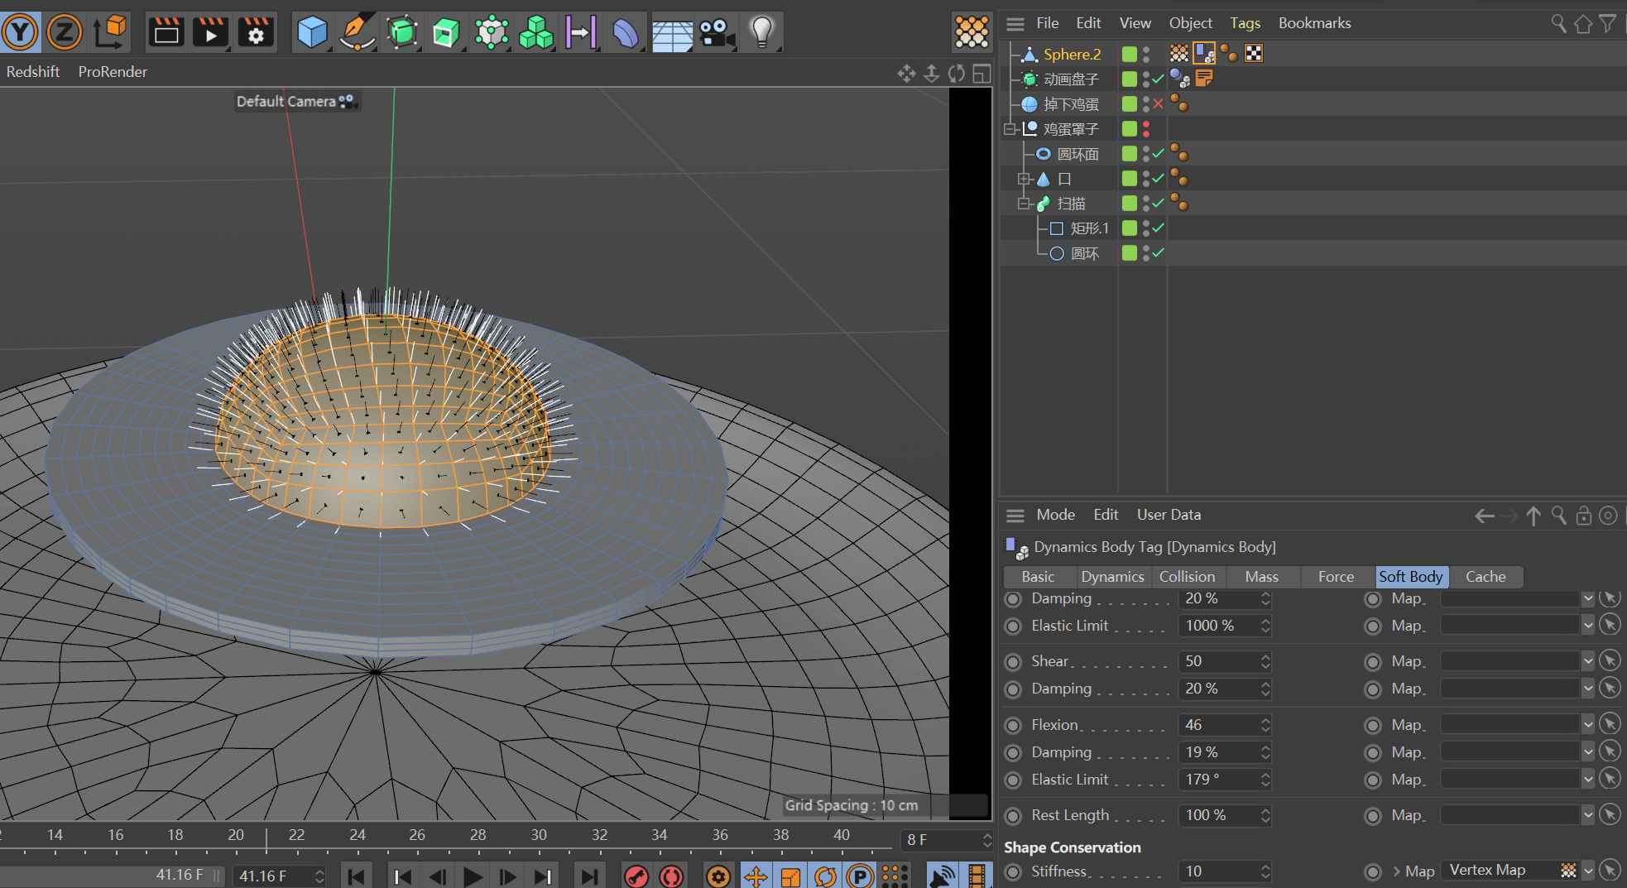Open the MoGraph effector icon

[x=581, y=32]
